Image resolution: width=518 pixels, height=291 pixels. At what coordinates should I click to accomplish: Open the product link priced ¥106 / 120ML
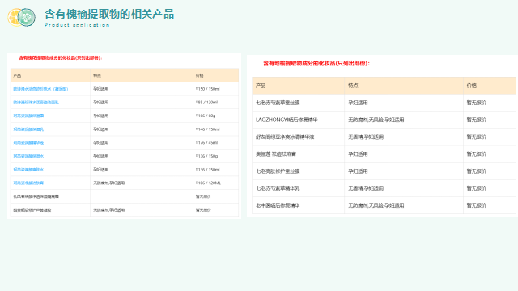(x=28, y=183)
